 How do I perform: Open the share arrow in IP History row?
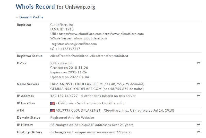pos(198,125)
